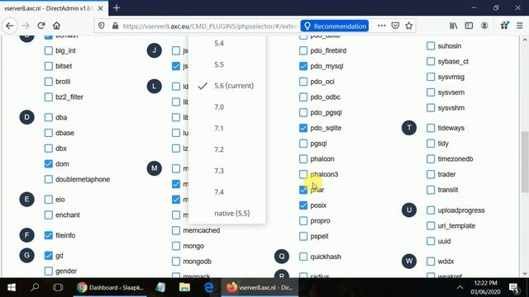Image resolution: width=529 pixels, height=297 pixels.
Task: Enable the big_int extension checkbox
Action: (49, 50)
